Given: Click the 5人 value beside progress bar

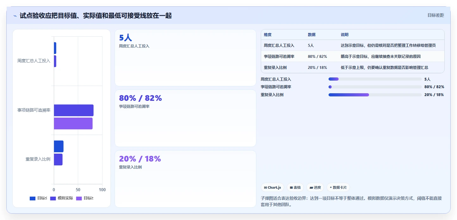Looking at the screenshot, I should coord(427,79).
